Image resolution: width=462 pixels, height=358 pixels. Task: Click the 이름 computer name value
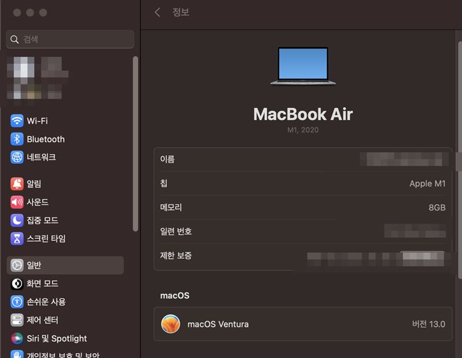click(x=404, y=160)
